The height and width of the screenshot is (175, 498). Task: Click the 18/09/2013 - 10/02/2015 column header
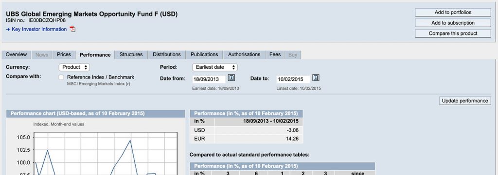pyautogui.click(x=271, y=121)
